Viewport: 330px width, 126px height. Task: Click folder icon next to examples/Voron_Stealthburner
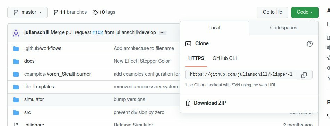(x=16, y=74)
